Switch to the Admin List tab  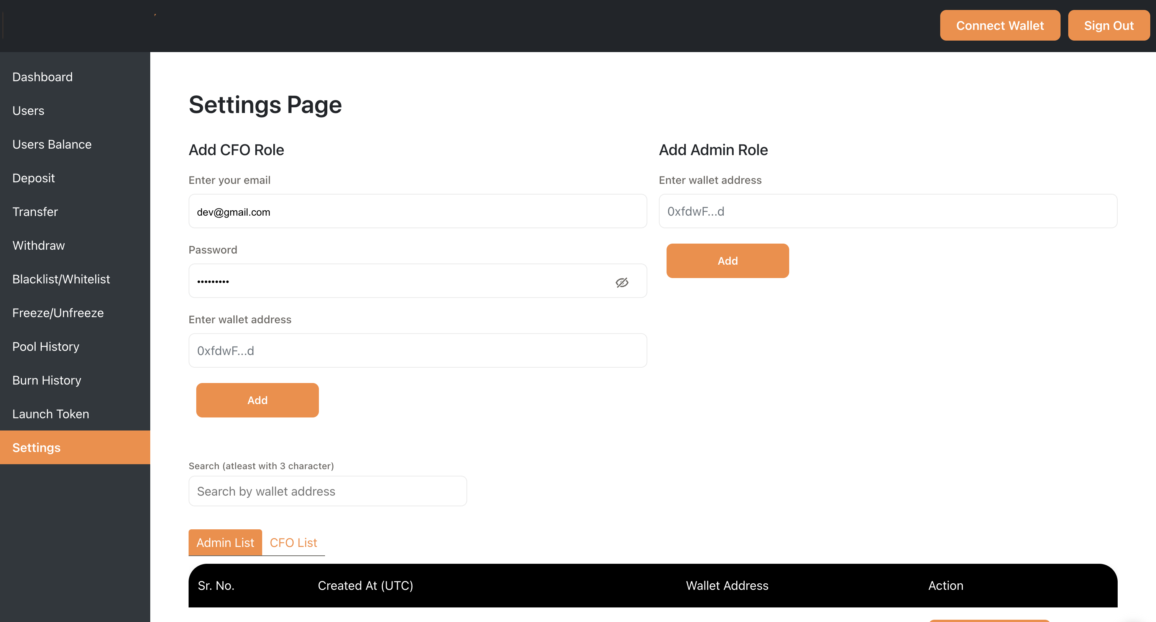pyautogui.click(x=225, y=542)
